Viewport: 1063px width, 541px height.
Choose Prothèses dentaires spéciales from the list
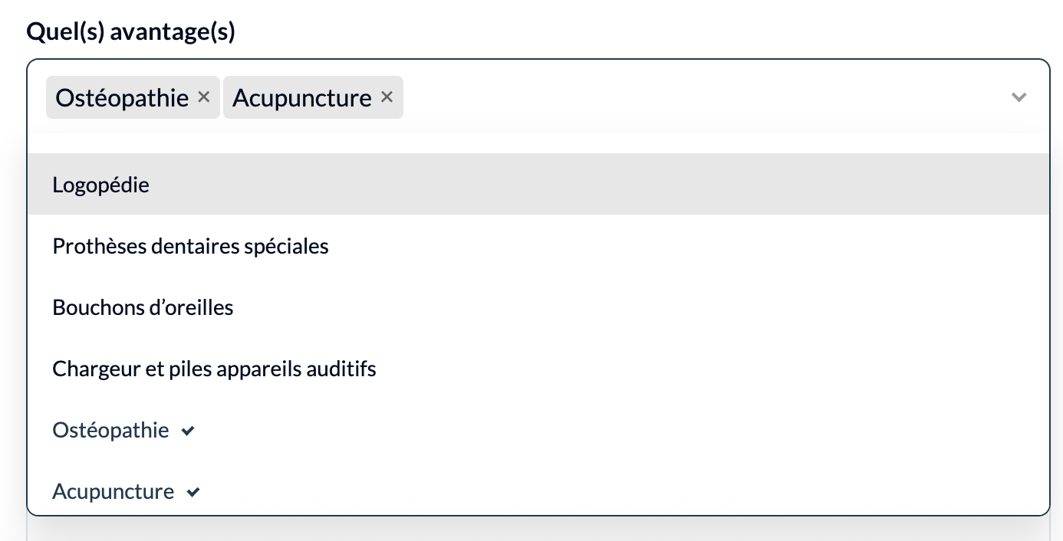190,246
